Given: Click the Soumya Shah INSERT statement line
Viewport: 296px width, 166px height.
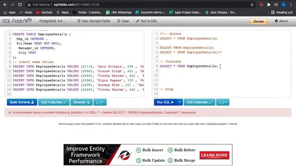Looking at the screenshot, I should click(78, 85).
